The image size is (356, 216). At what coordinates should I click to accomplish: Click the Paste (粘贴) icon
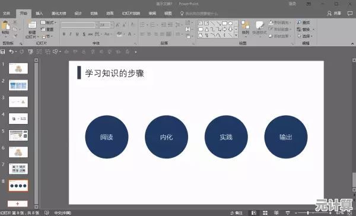pos(5,26)
